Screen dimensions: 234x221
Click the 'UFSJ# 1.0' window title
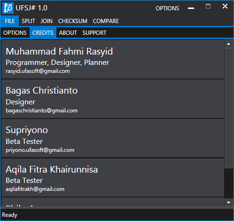pyautogui.click(x=31, y=8)
